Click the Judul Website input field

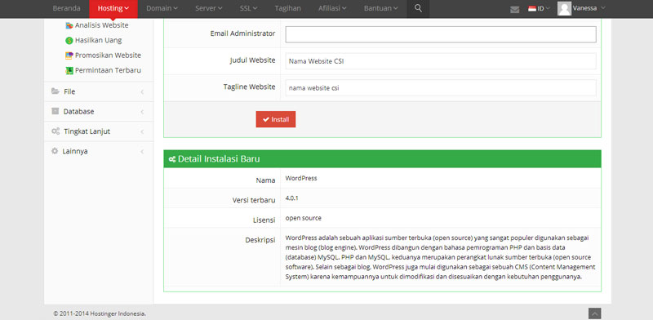point(441,61)
